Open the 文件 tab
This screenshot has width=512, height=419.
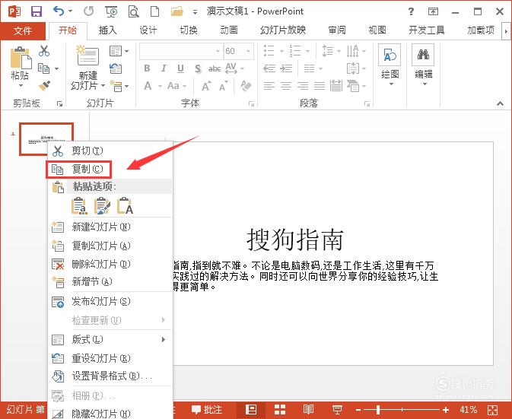[23, 31]
